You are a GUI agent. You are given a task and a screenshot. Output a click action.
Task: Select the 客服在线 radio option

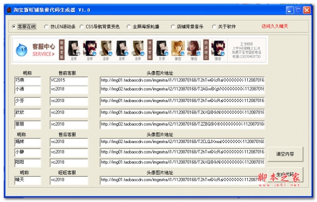pos(24,26)
